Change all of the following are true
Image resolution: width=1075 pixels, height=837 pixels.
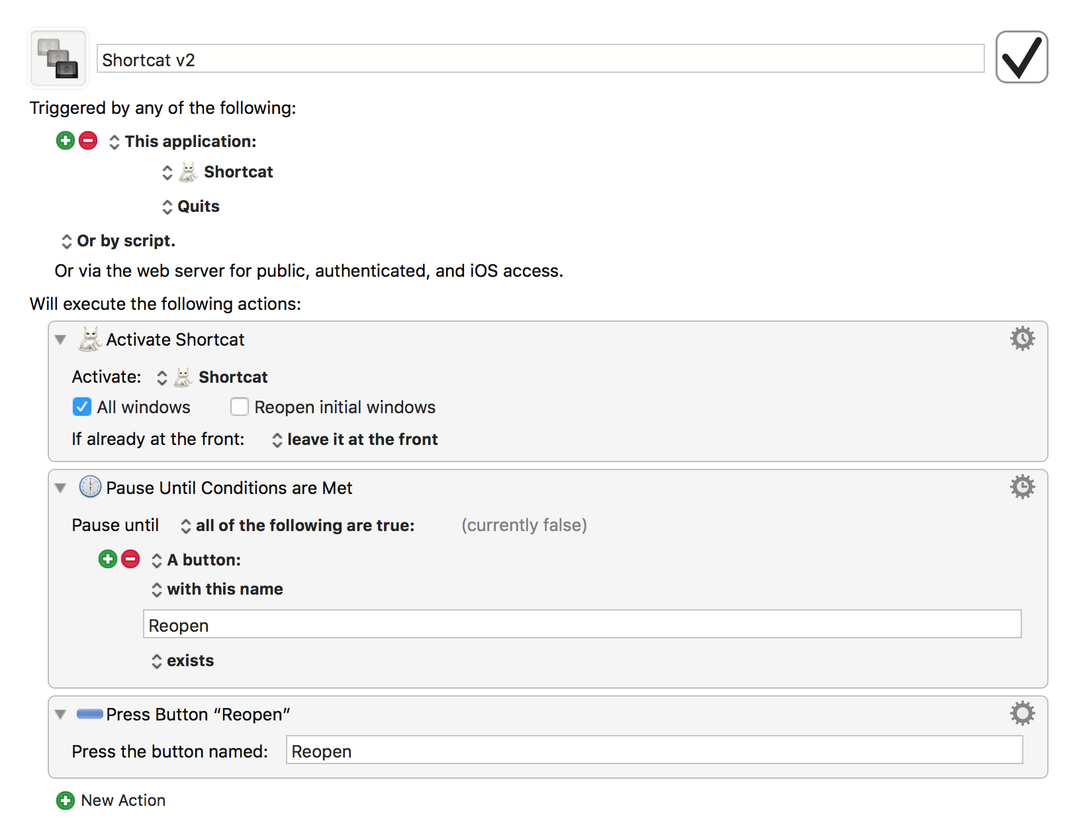pos(298,526)
